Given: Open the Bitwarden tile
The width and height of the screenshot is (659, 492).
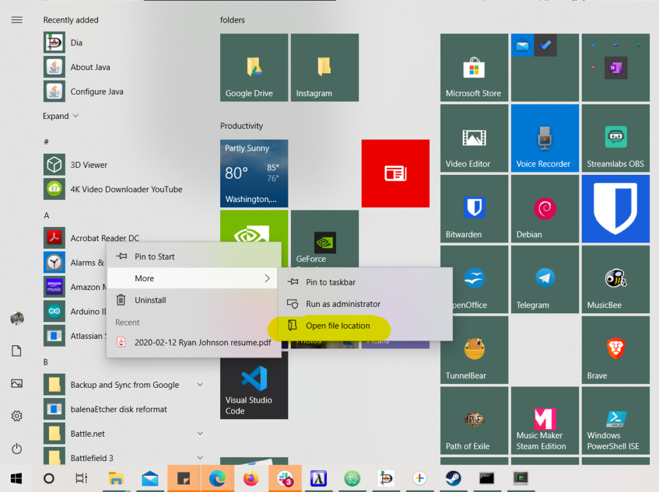Looking at the screenshot, I should click(474, 209).
